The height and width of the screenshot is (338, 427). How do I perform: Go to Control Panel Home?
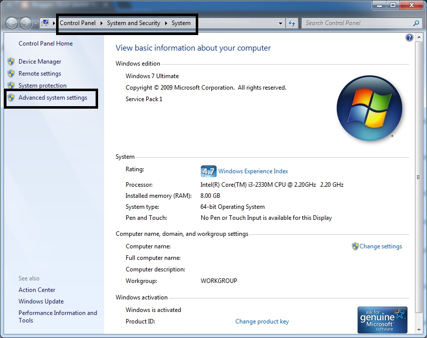coord(46,44)
